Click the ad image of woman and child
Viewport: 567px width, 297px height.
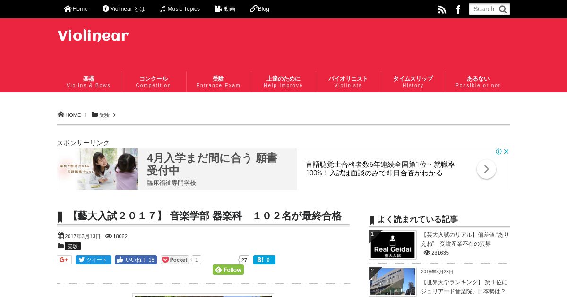(x=98, y=169)
